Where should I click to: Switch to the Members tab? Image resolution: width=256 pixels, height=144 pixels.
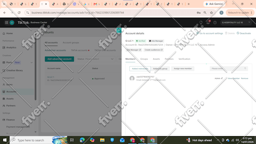pos(130,59)
